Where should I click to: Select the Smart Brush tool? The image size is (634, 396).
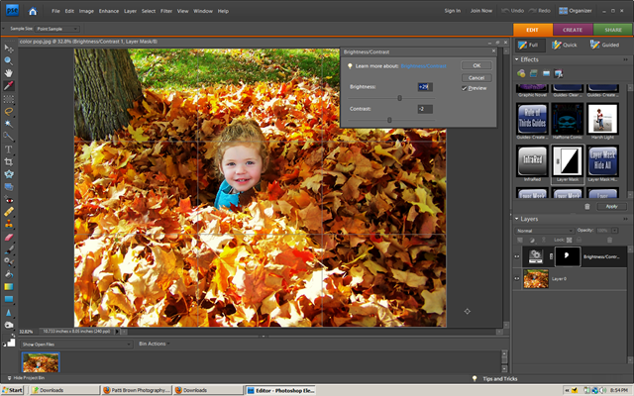(x=9, y=261)
